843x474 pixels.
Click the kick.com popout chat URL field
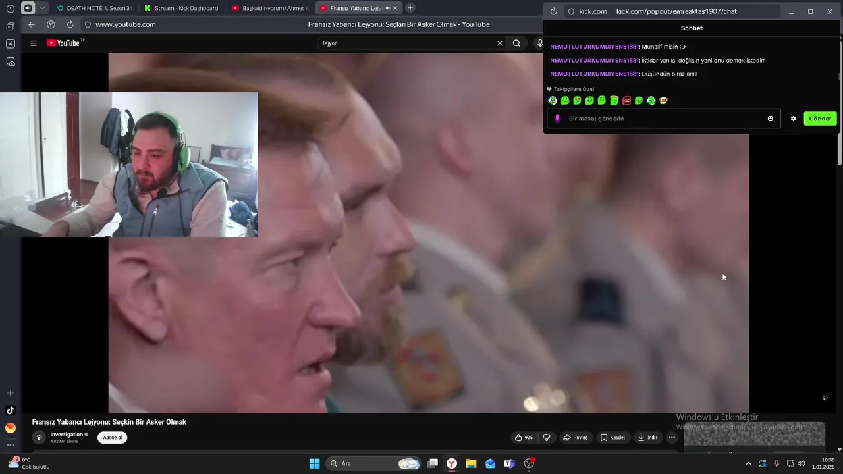(x=672, y=11)
